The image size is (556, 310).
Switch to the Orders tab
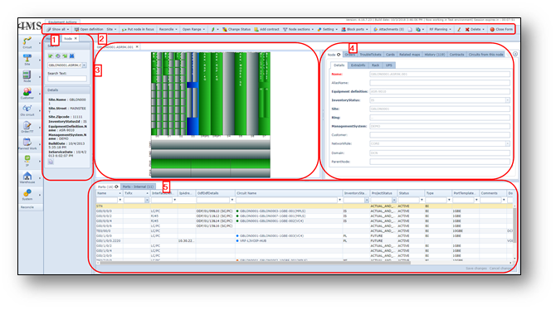pos(350,55)
